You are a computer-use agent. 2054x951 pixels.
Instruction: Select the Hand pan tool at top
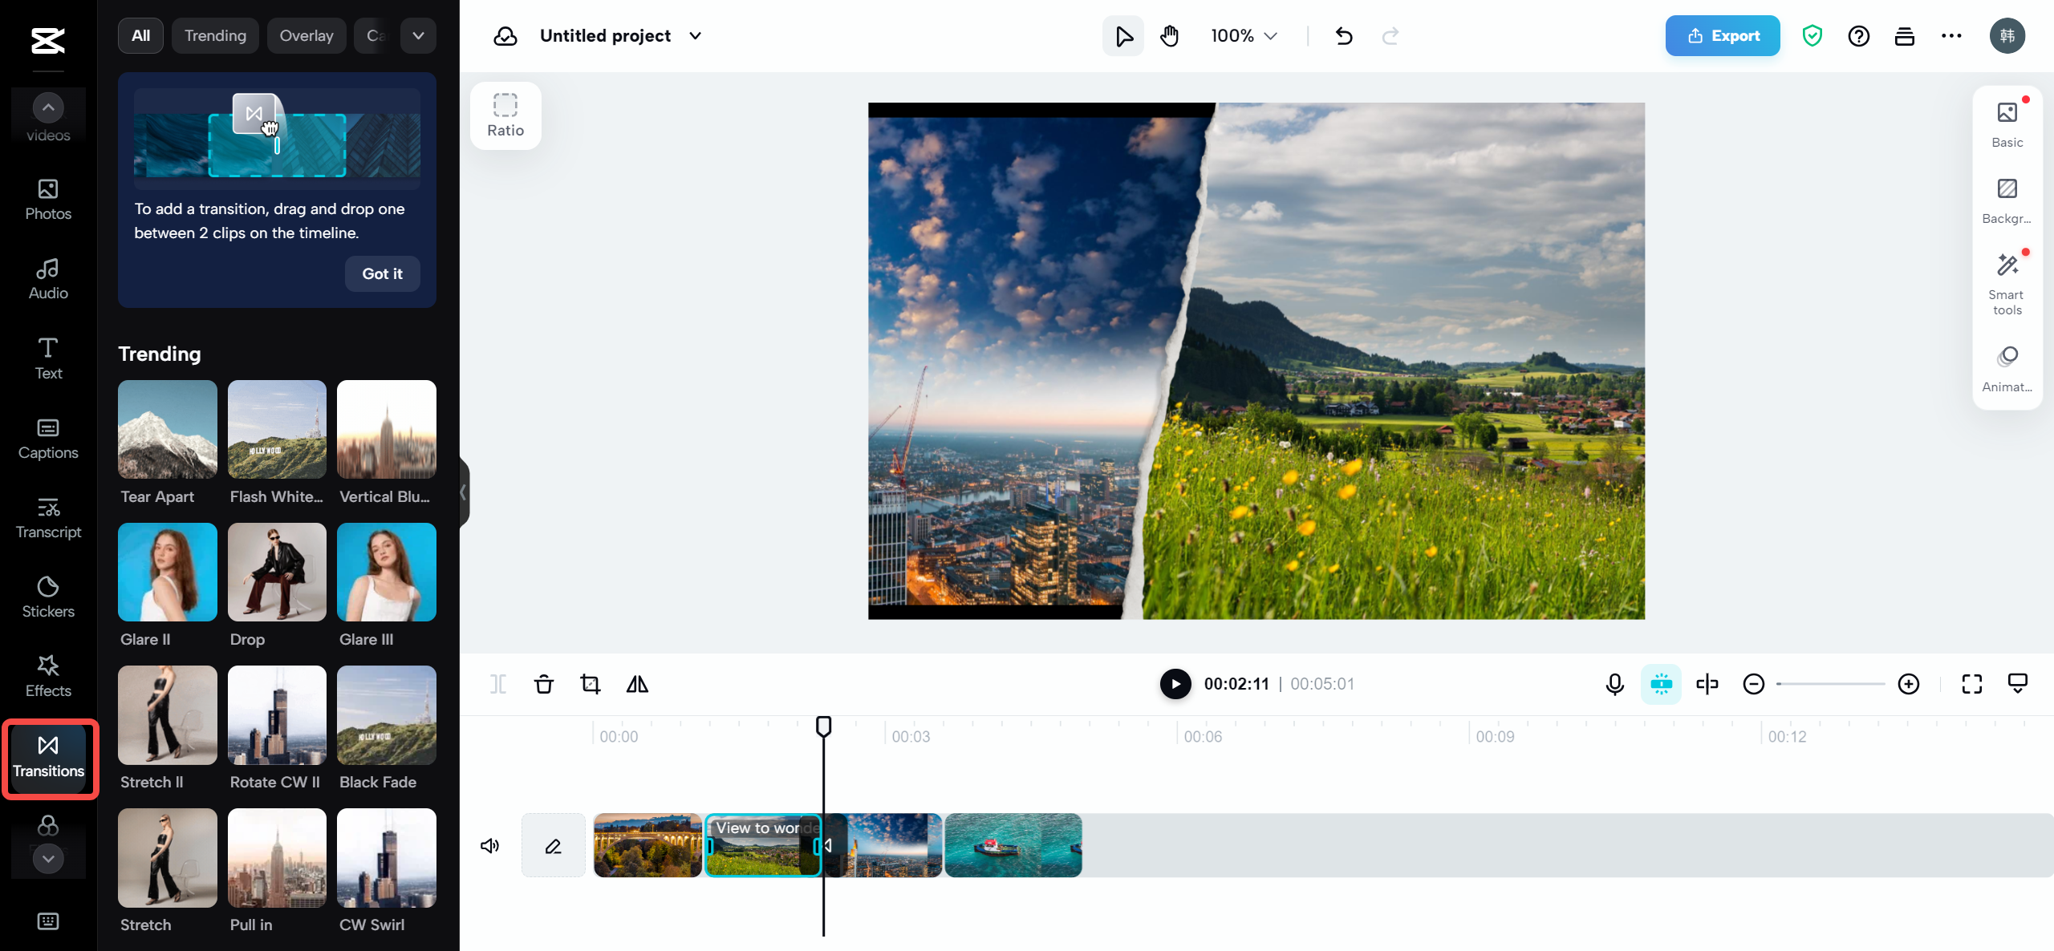[1169, 35]
